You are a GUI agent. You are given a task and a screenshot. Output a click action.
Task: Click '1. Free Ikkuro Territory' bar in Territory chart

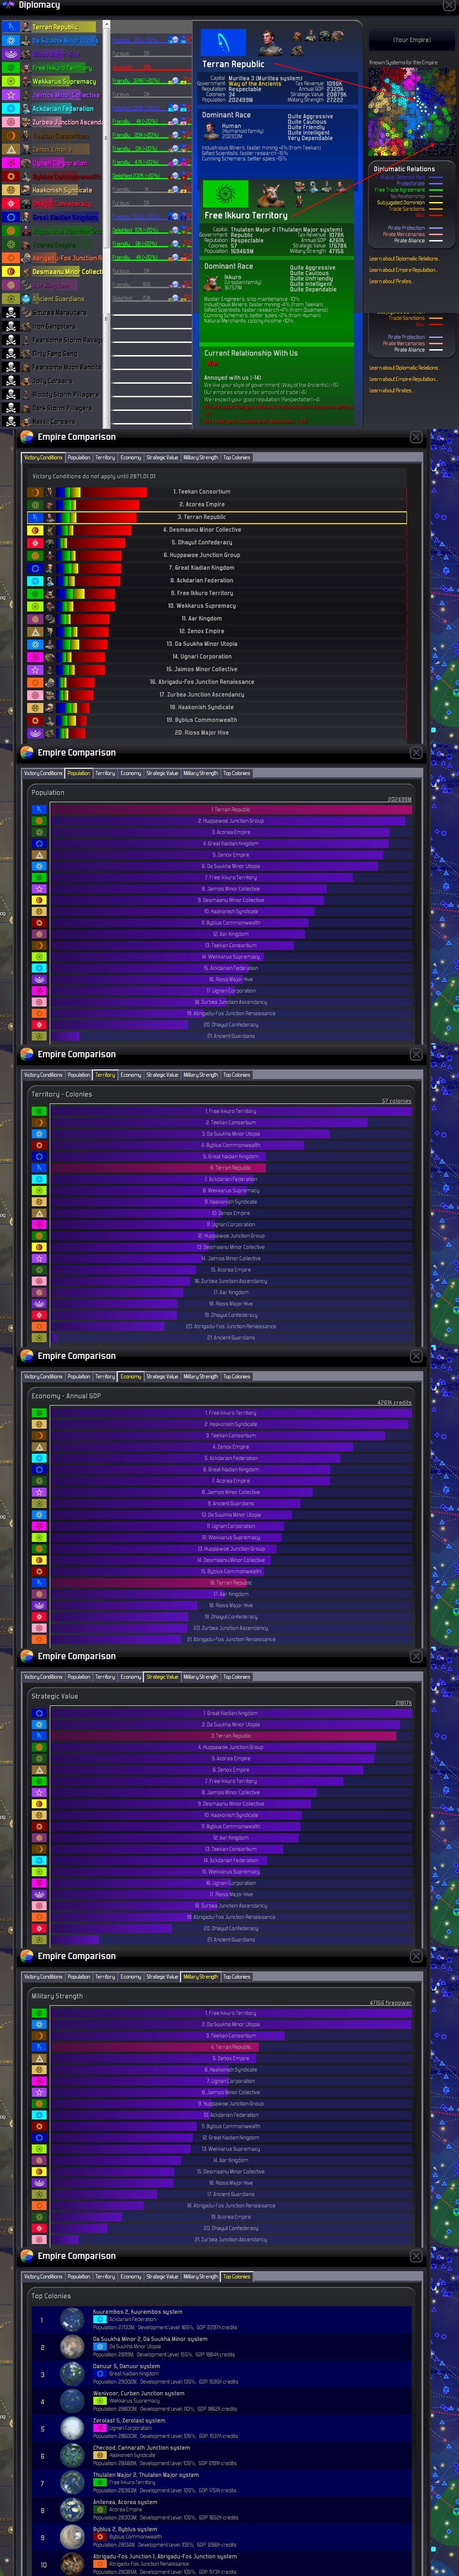click(x=231, y=1111)
